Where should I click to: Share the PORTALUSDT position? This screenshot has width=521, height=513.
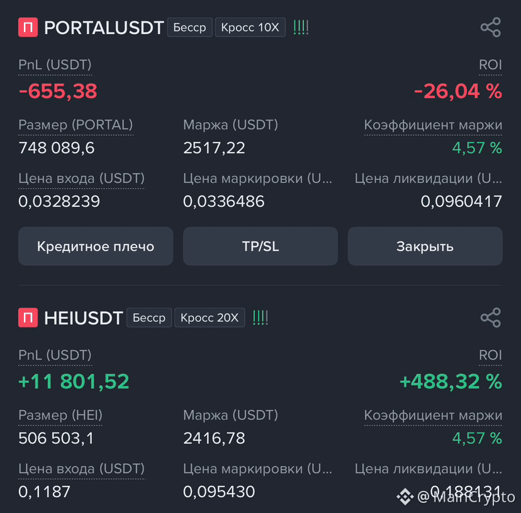click(490, 27)
